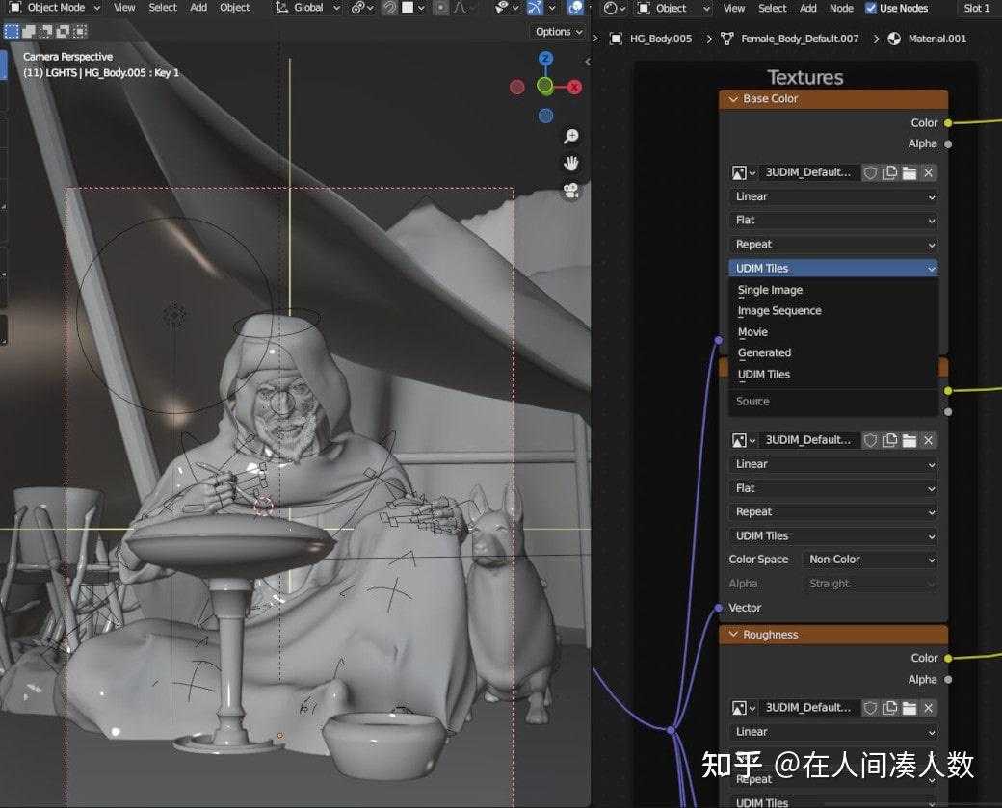This screenshot has height=808, width=1002.
Task: Open the fake user shield icon for the texture
Action: tap(870, 172)
